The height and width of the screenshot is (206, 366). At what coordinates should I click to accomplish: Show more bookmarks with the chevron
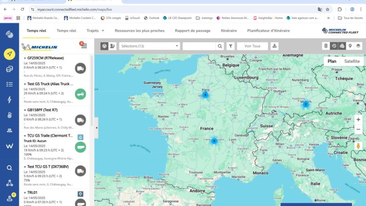tap(328, 18)
